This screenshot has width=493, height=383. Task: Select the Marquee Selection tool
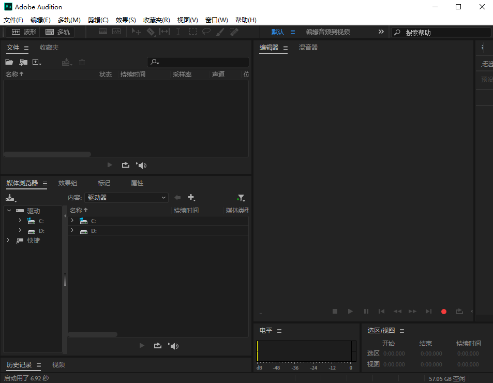point(192,32)
